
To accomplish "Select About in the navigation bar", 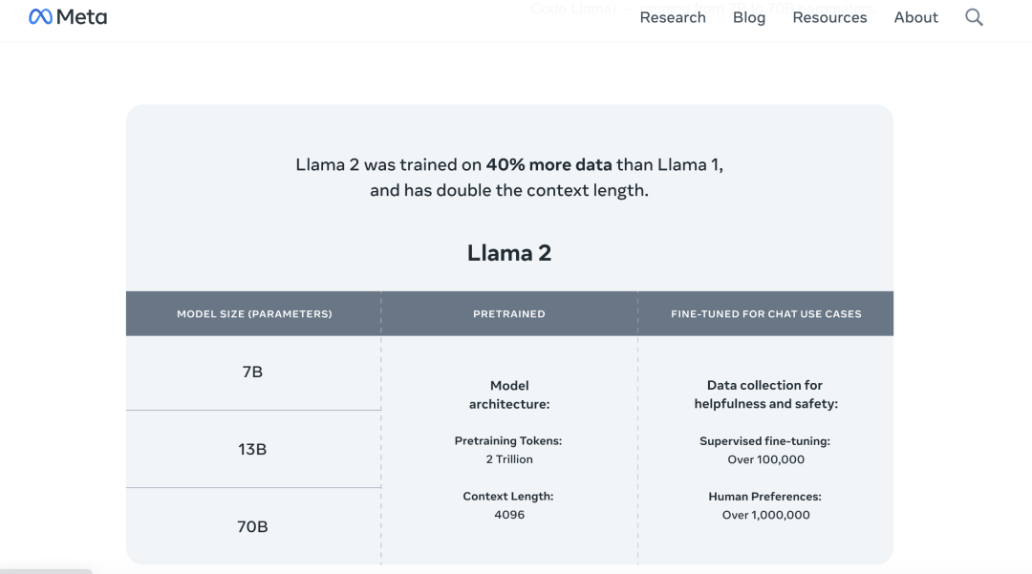I will tap(915, 17).
